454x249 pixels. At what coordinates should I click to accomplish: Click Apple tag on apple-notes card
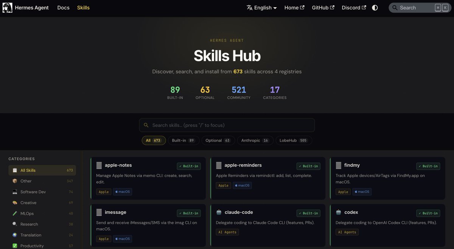click(x=104, y=192)
